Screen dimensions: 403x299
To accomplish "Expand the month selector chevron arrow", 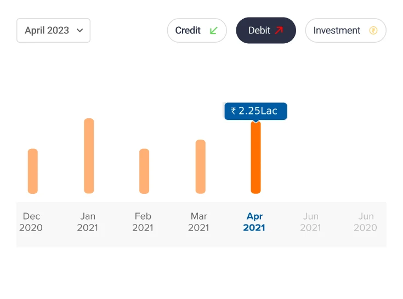I will 80,31.
